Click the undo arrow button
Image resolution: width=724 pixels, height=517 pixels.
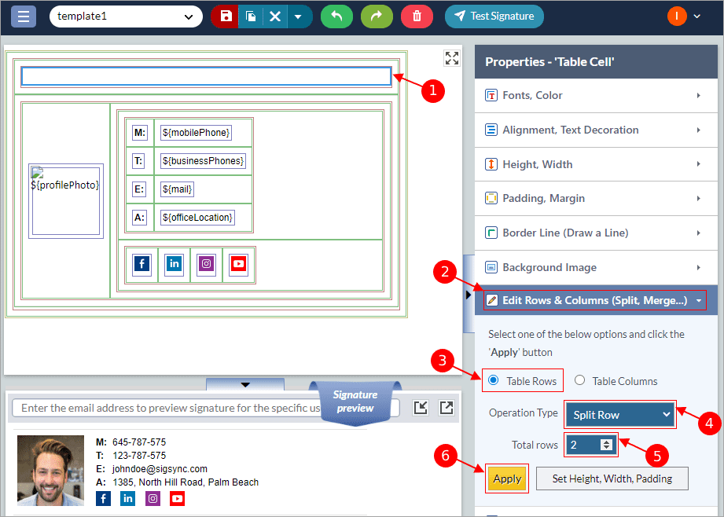(x=336, y=16)
